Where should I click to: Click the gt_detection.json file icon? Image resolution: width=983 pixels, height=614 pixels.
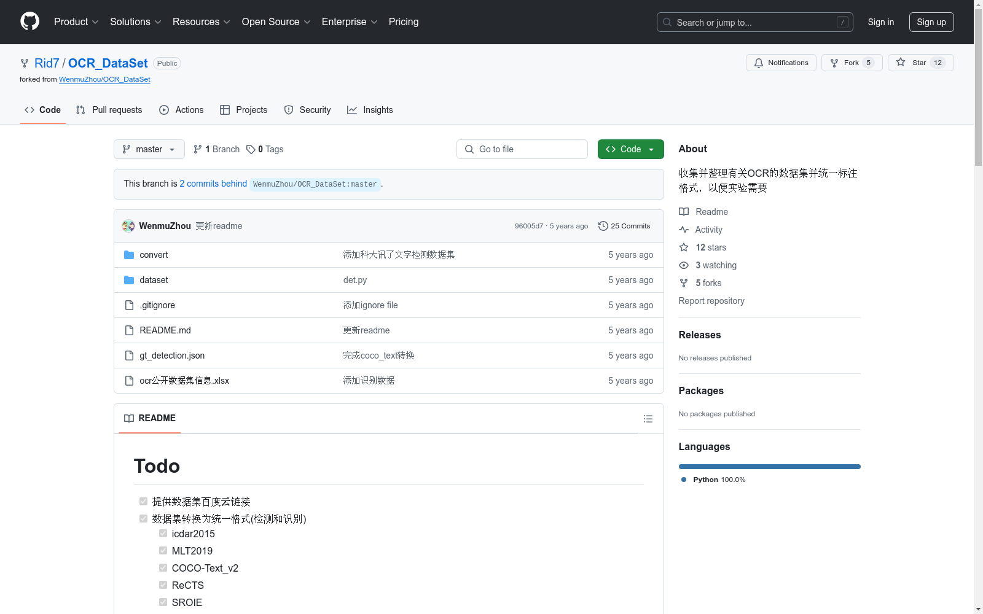(x=129, y=356)
